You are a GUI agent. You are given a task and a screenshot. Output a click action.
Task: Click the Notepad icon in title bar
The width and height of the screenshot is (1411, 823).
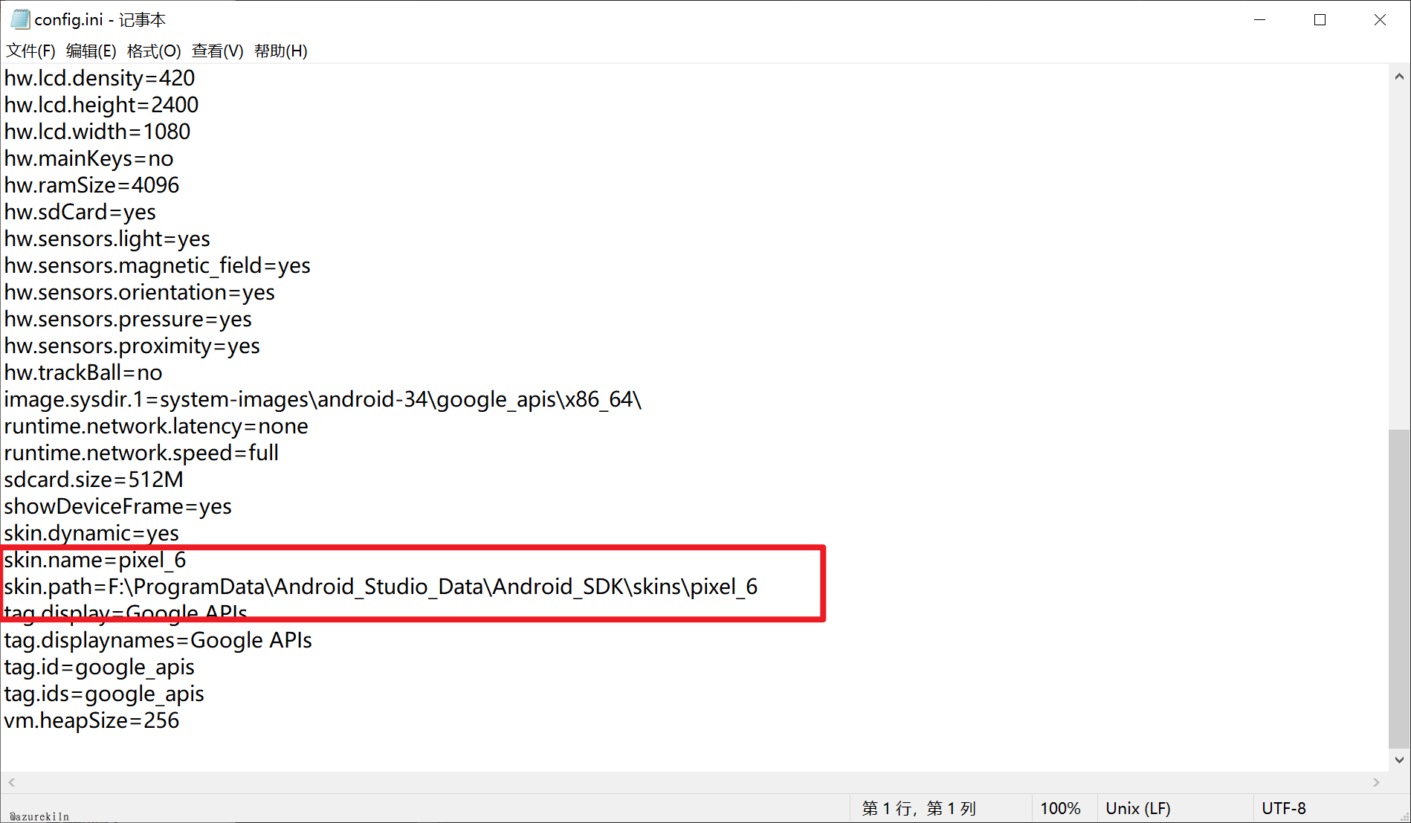pyautogui.click(x=20, y=19)
